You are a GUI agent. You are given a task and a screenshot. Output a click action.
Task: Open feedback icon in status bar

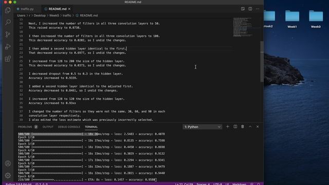click(x=252, y=184)
